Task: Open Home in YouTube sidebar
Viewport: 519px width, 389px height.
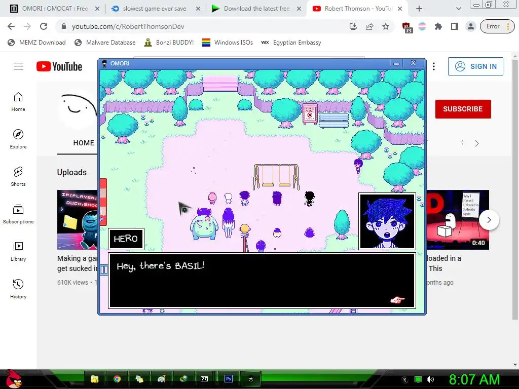Action: click(x=18, y=101)
